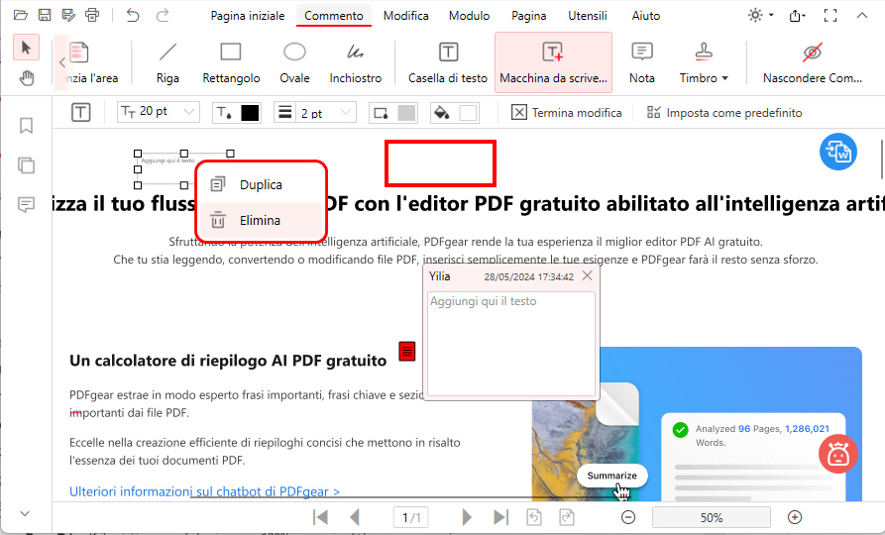Select the Inchiostro ink tool
This screenshot has height=535, width=885.
pyautogui.click(x=356, y=63)
